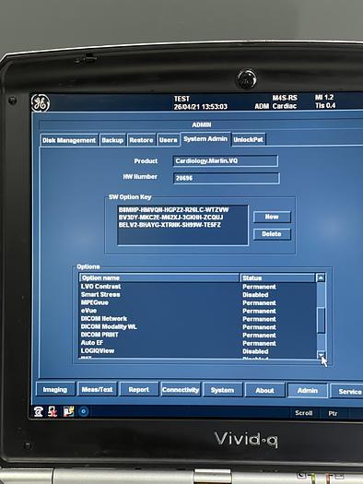Open the About page
This screenshot has width=363, height=484.
pyautogui.click(x=264, y=391)
